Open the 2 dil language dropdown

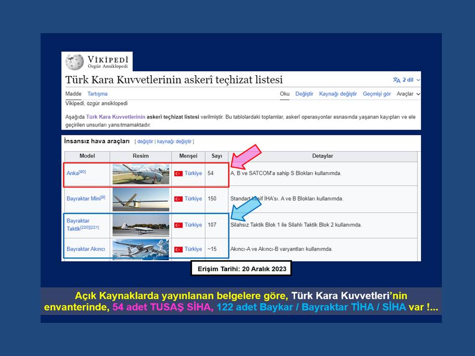point(407,80)
